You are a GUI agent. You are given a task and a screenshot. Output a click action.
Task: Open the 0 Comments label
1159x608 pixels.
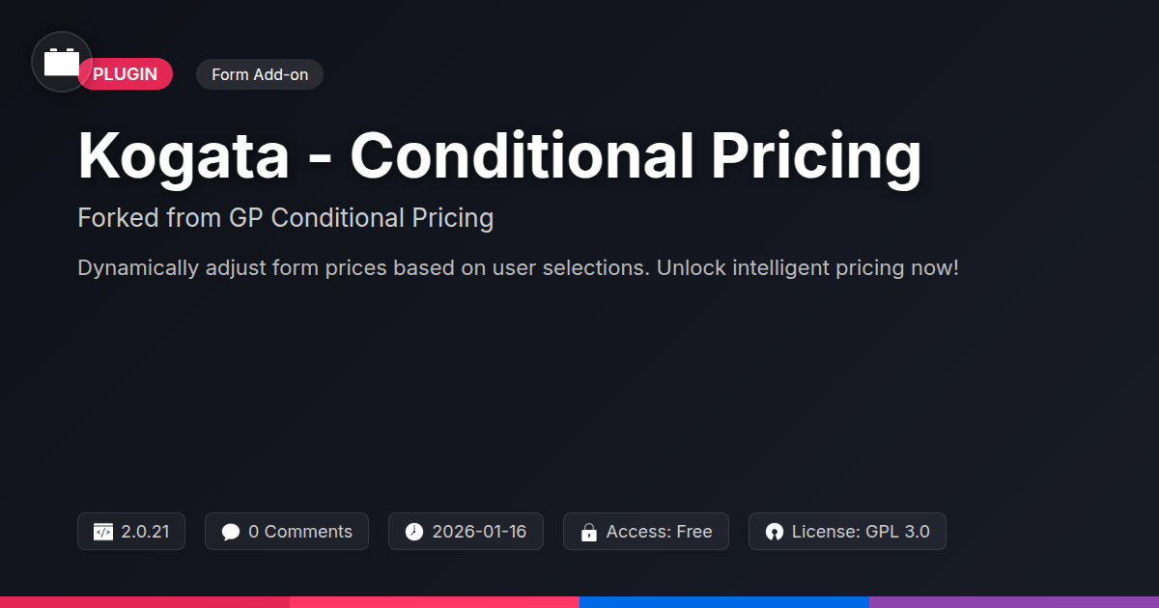tap(300, 532)
